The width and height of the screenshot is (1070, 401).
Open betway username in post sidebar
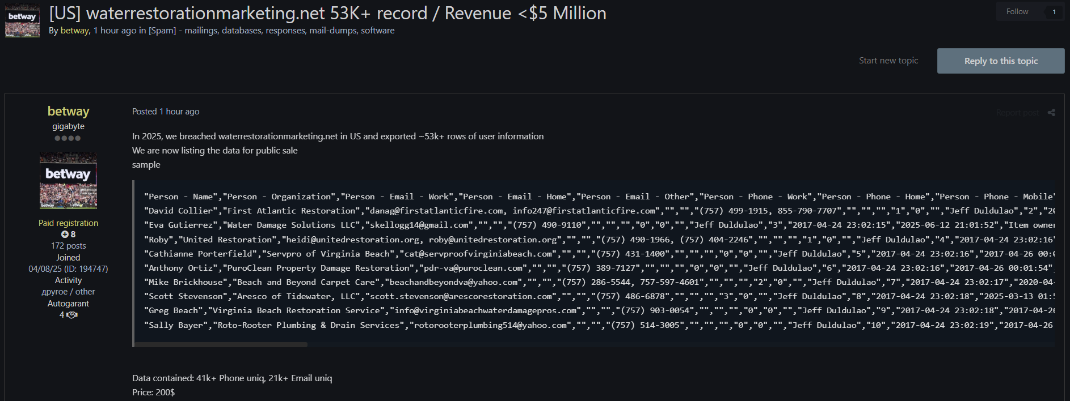click(x=68, y=111)
